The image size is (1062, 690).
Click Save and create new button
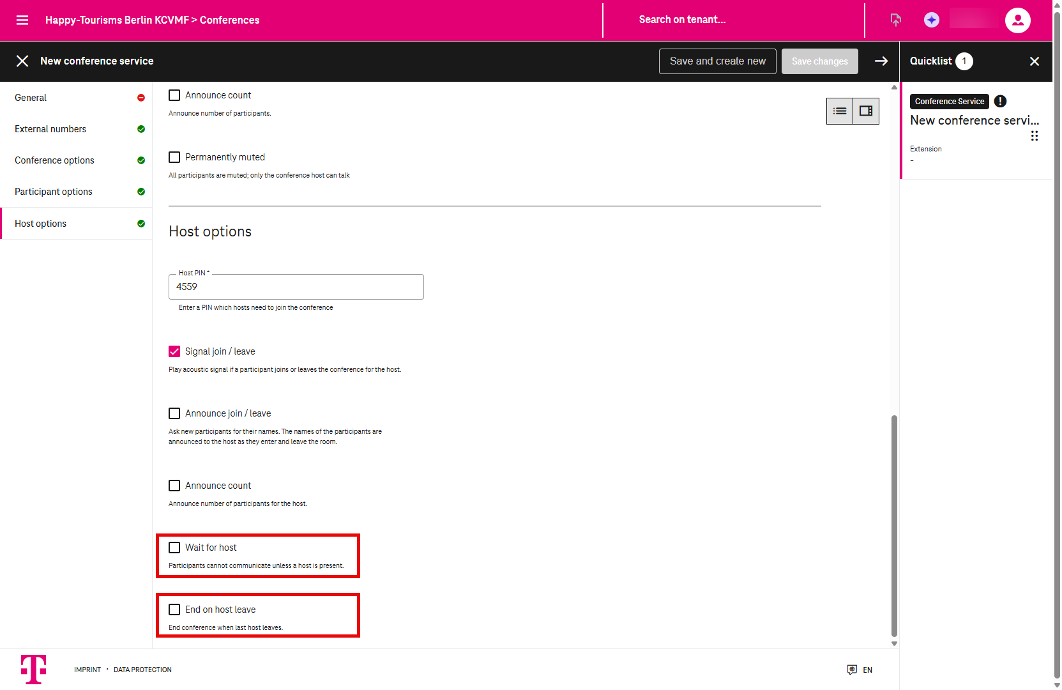(717, 61)
